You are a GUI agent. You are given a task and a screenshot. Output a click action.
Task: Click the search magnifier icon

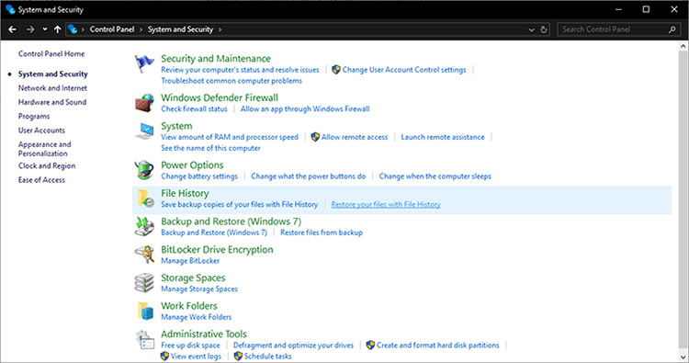click(672, 29)
